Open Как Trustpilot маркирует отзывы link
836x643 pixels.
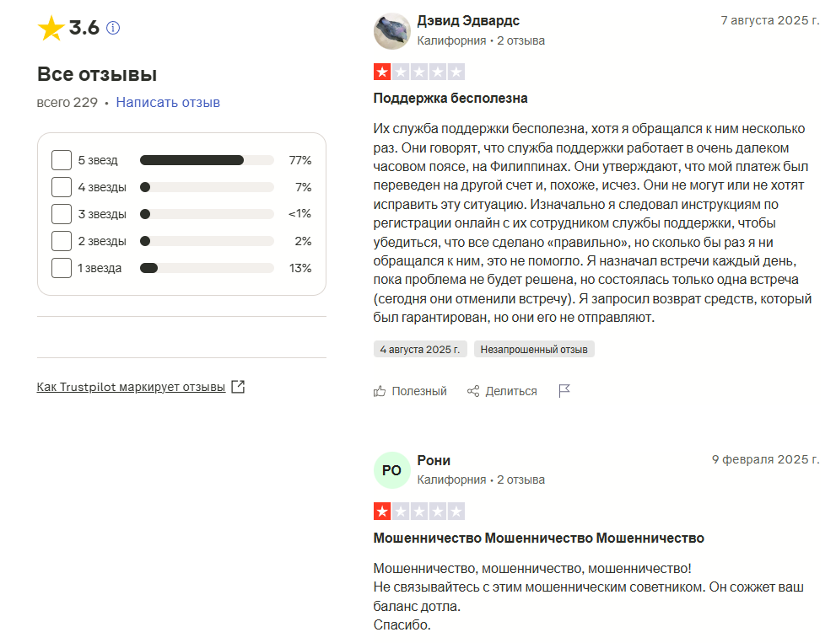(131, 387)
